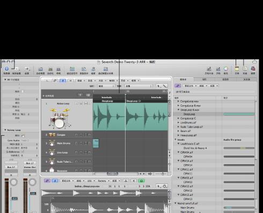Click the Crop toolbar icon

coord(93,69)
